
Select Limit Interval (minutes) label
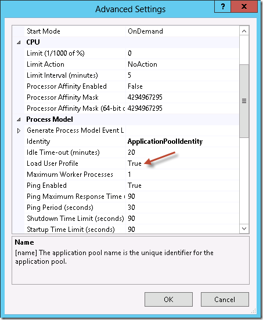[x=62, y=75]
